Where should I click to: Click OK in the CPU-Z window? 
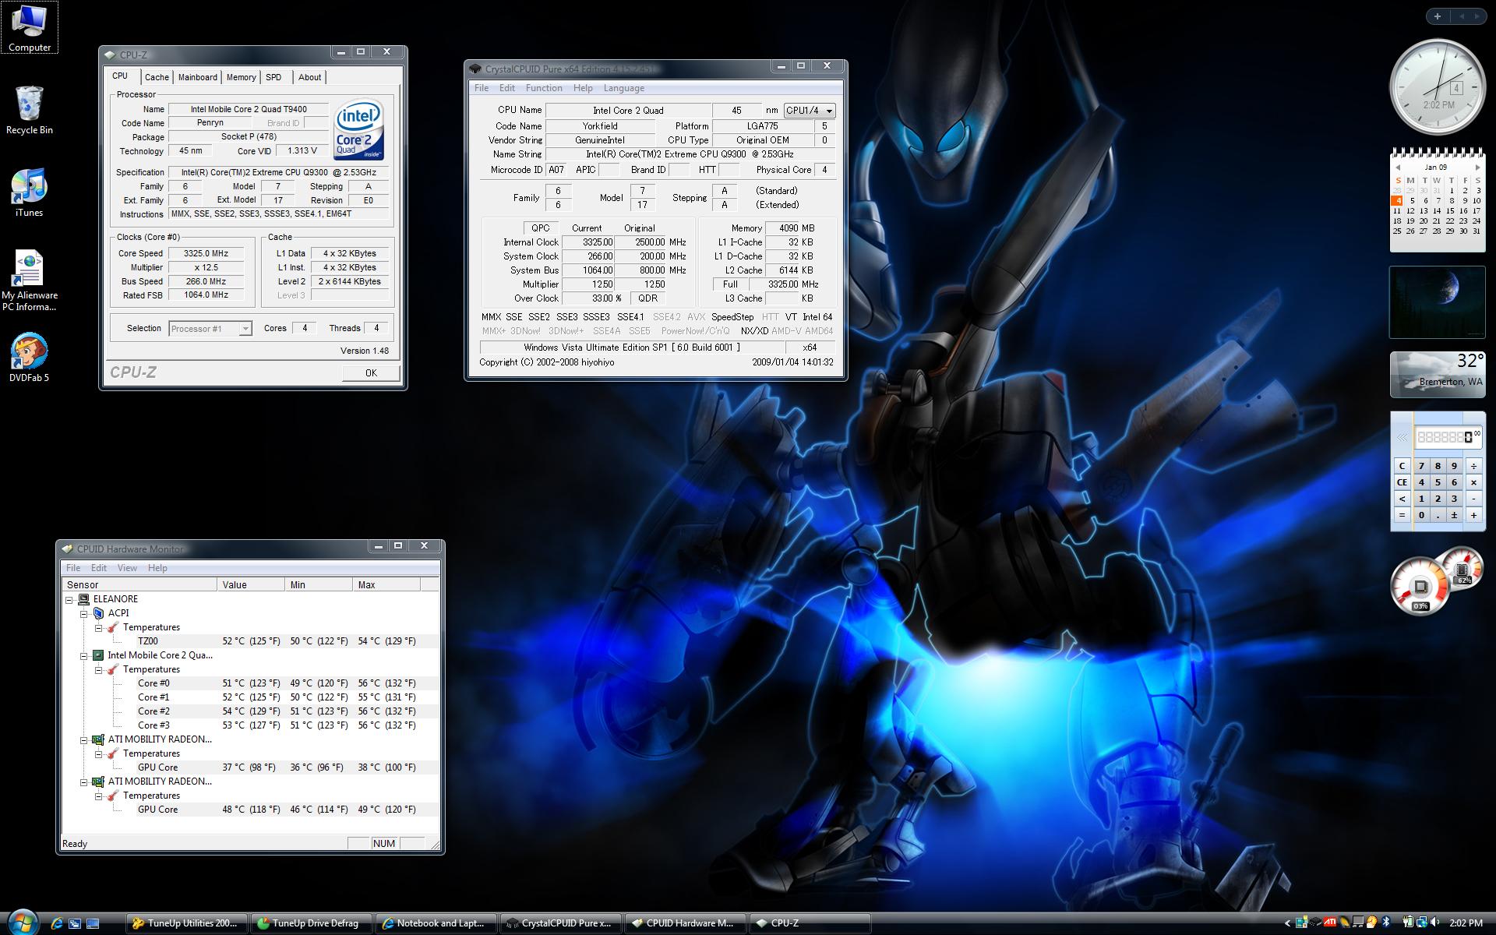(371, 373)
